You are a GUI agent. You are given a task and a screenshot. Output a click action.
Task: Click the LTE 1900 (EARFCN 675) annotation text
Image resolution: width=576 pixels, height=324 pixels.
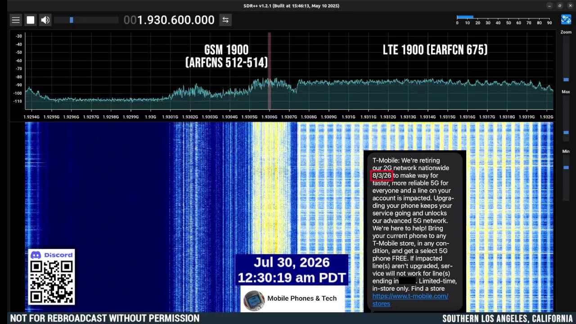(x=435, y=50)
